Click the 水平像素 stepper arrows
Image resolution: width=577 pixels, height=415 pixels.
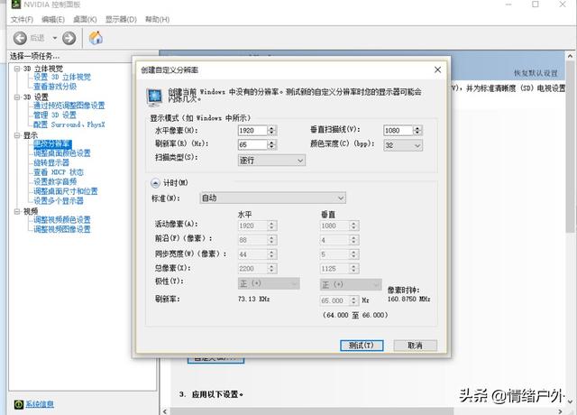(x=272, y=130)
